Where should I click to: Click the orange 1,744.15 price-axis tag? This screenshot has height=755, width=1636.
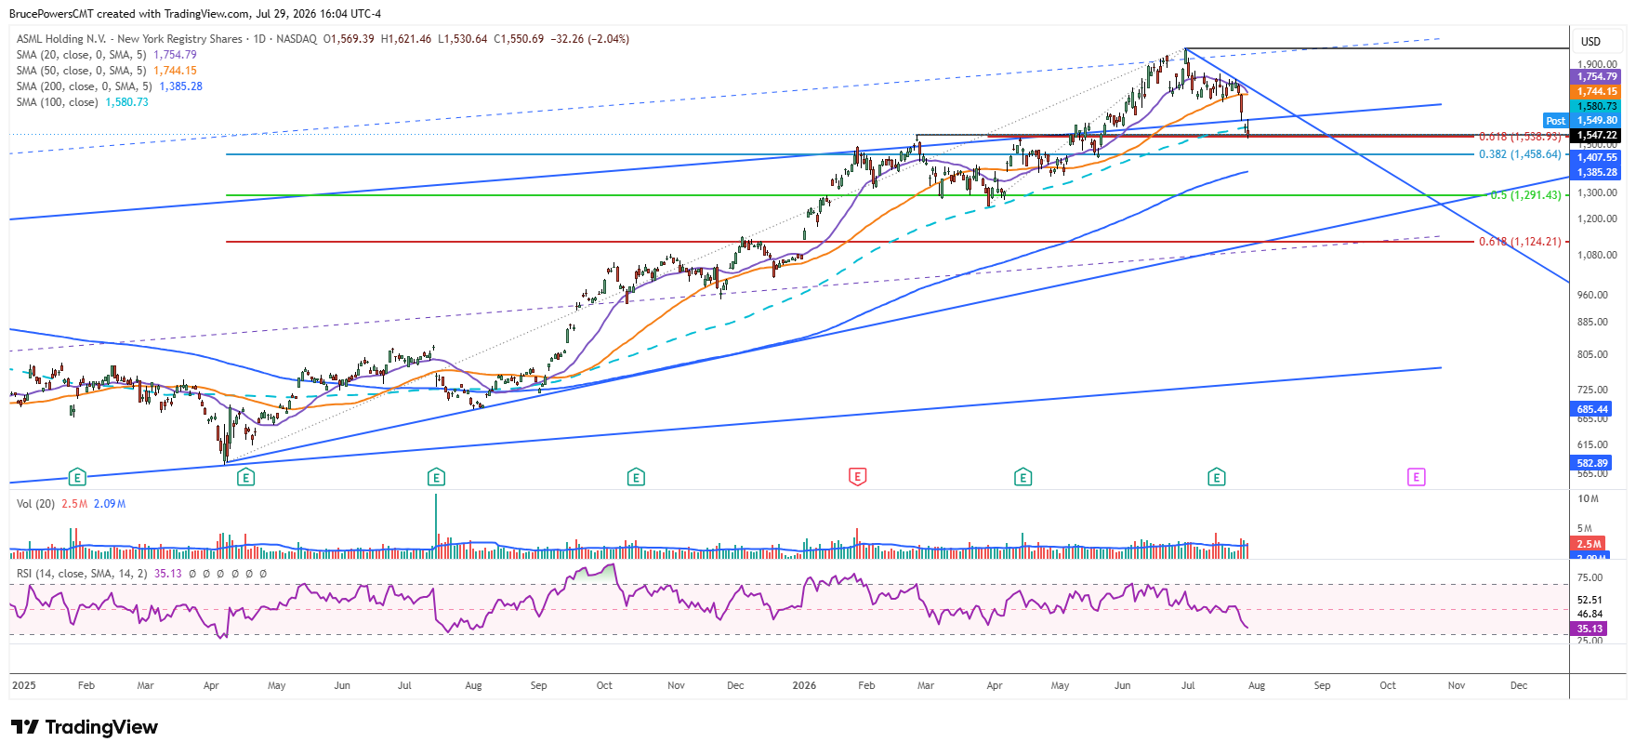[1597, 91]
